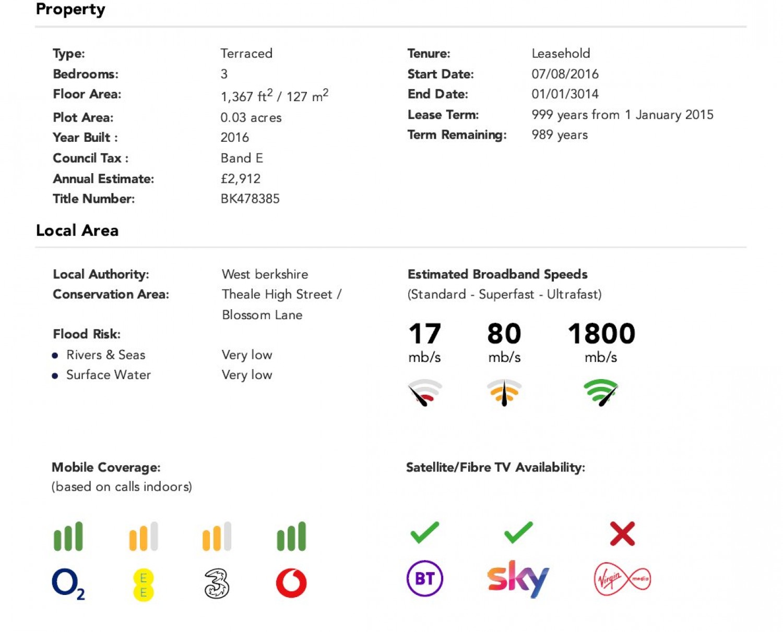Click the 1800 mb/s ultrafast speed value

point(601,334)
